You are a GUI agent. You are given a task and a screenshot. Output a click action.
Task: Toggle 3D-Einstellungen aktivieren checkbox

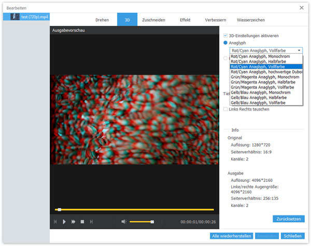click(x=225, y=36)
